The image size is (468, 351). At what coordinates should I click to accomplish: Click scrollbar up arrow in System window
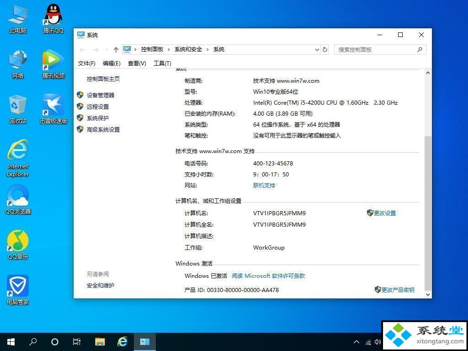pyautogui.click(x=428, y=73)
